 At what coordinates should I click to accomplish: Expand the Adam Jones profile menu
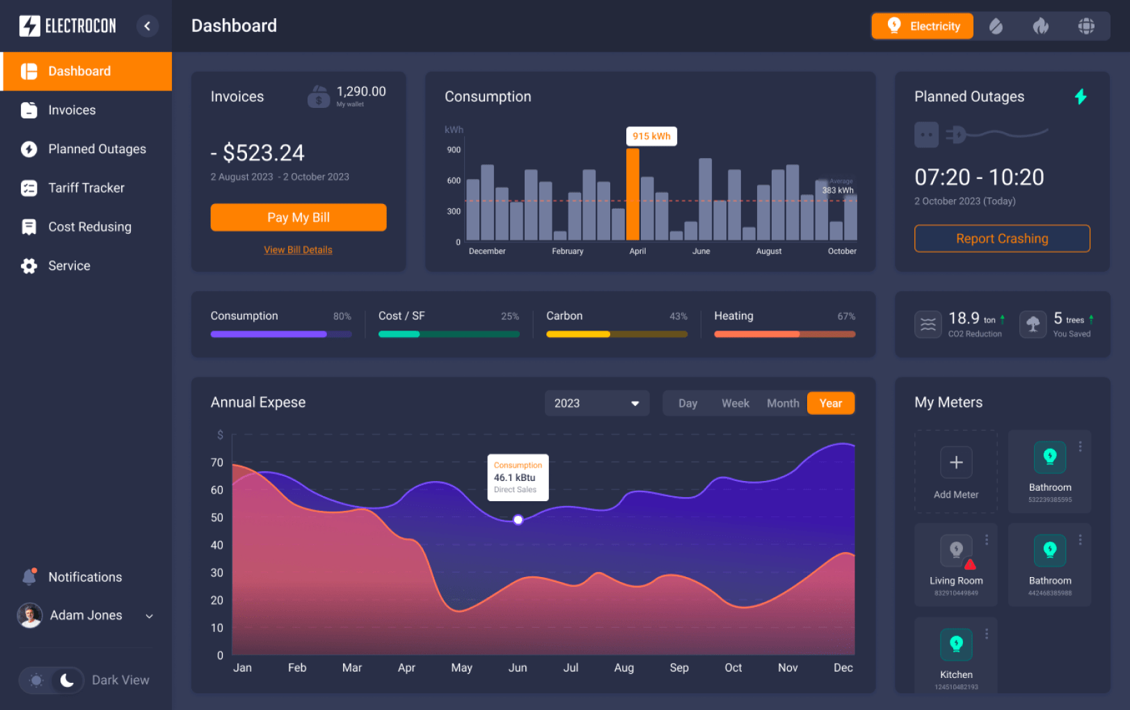click(x=149, y=615)
